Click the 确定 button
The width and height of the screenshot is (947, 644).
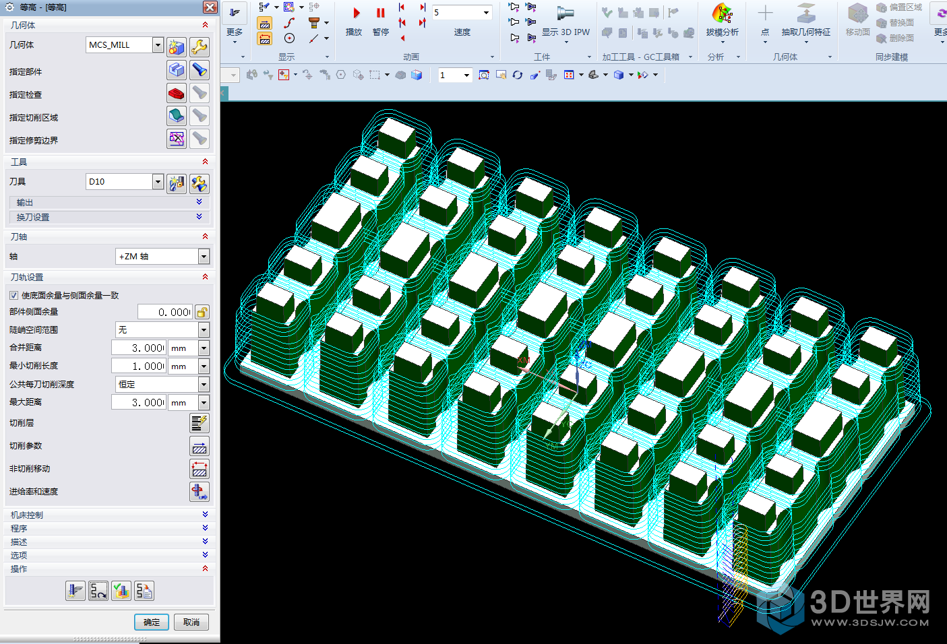click(x=152, y=622)
